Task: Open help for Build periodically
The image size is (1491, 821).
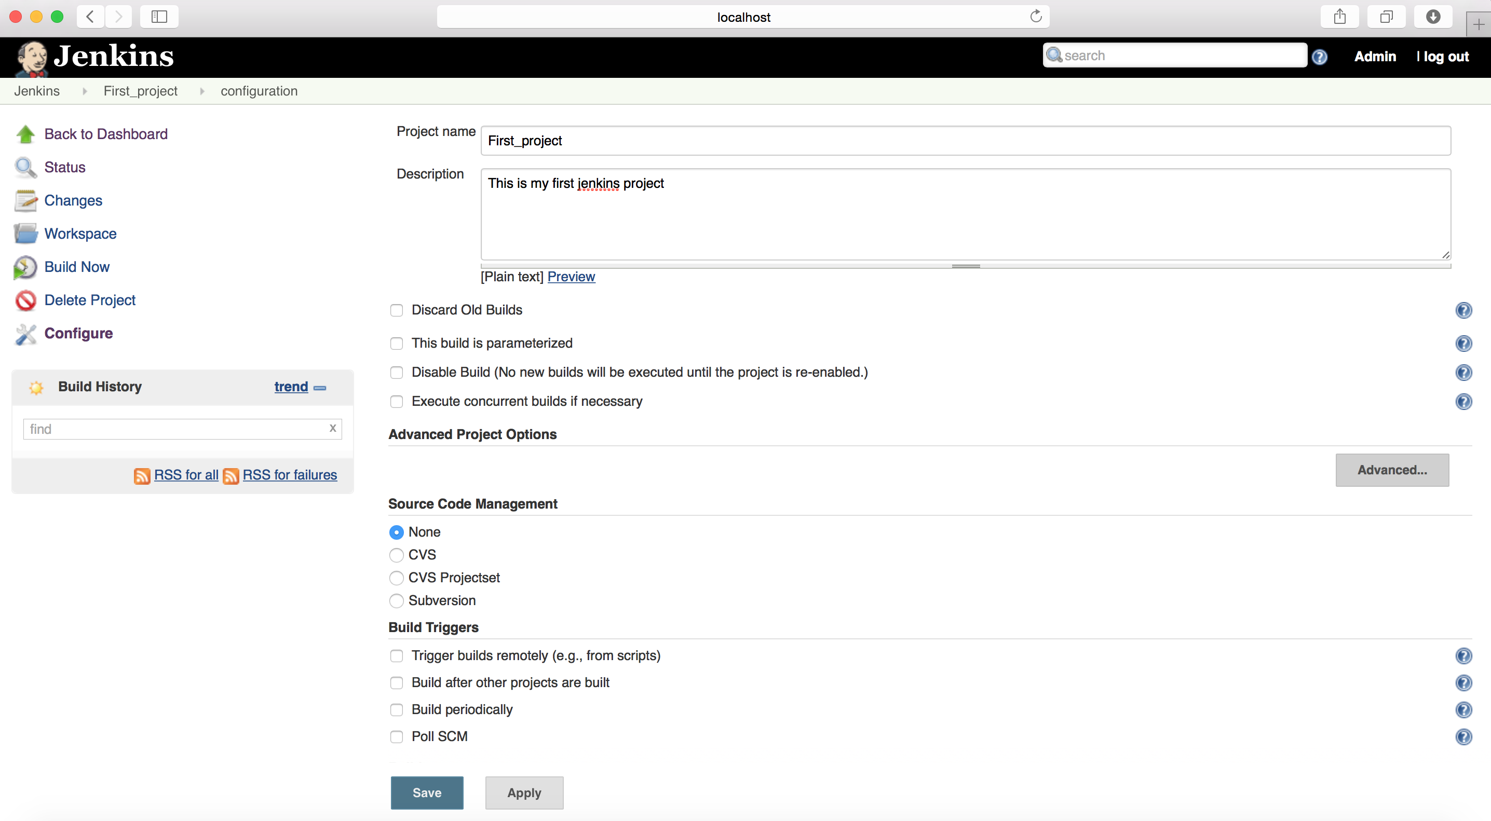Action: 1463,710
